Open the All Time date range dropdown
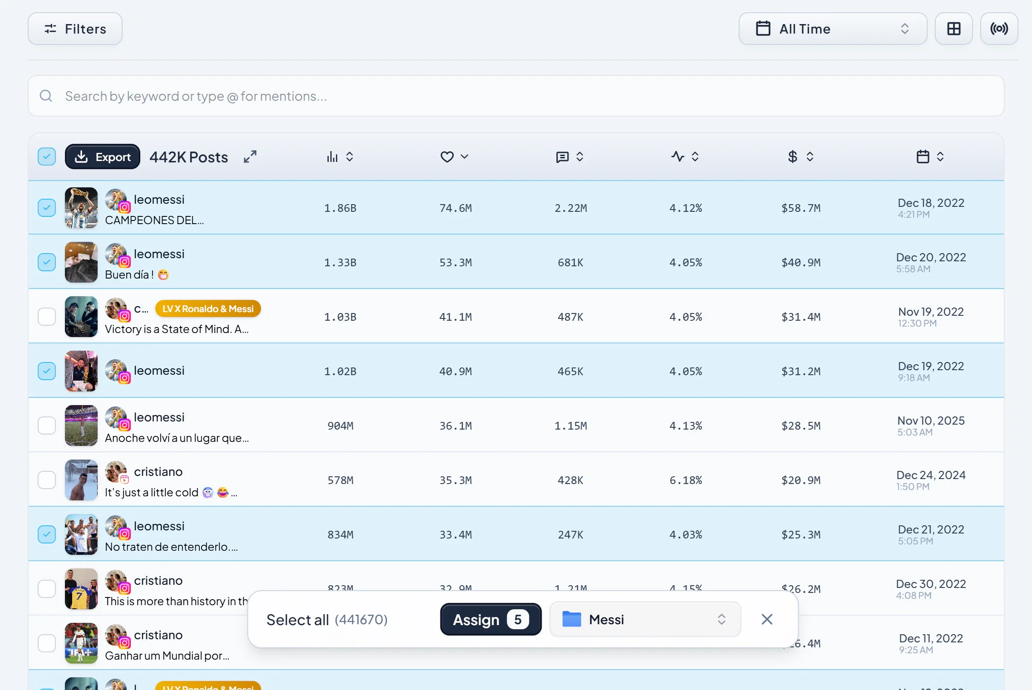This screenshot has height=690, width=1032. tap(833, 29)
